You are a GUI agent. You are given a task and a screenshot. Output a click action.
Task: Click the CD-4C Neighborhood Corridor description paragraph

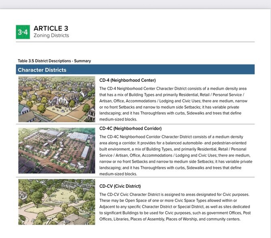click(x=176, y=155)
